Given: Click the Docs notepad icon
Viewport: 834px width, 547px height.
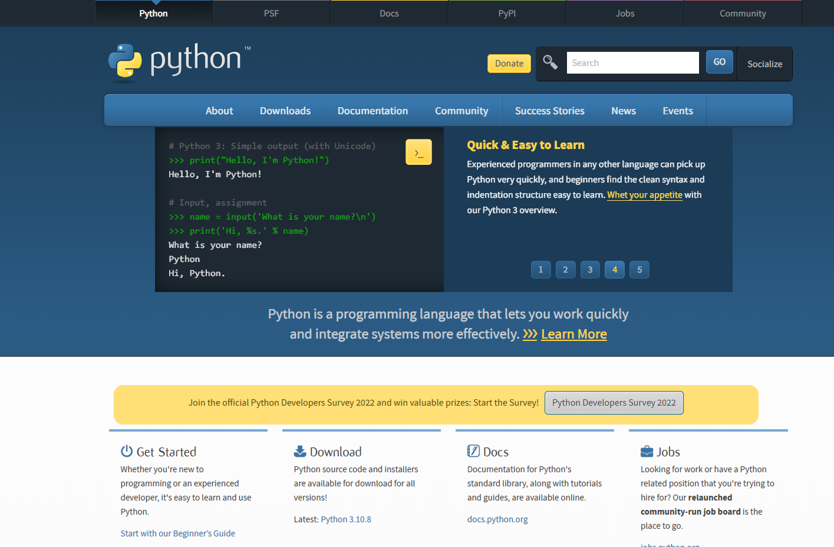Looking at the screenshot, I should click(x=472, y=450).
